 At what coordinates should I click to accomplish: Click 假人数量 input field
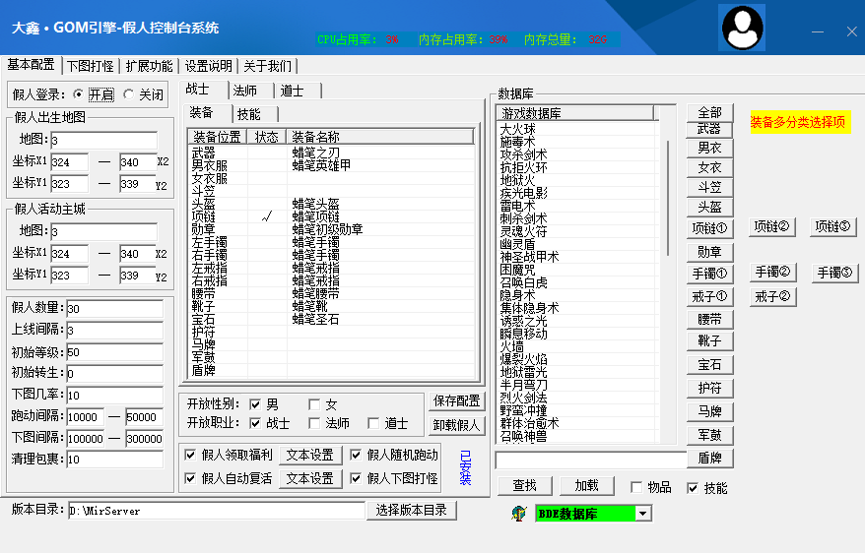click(x=114, y=308)
